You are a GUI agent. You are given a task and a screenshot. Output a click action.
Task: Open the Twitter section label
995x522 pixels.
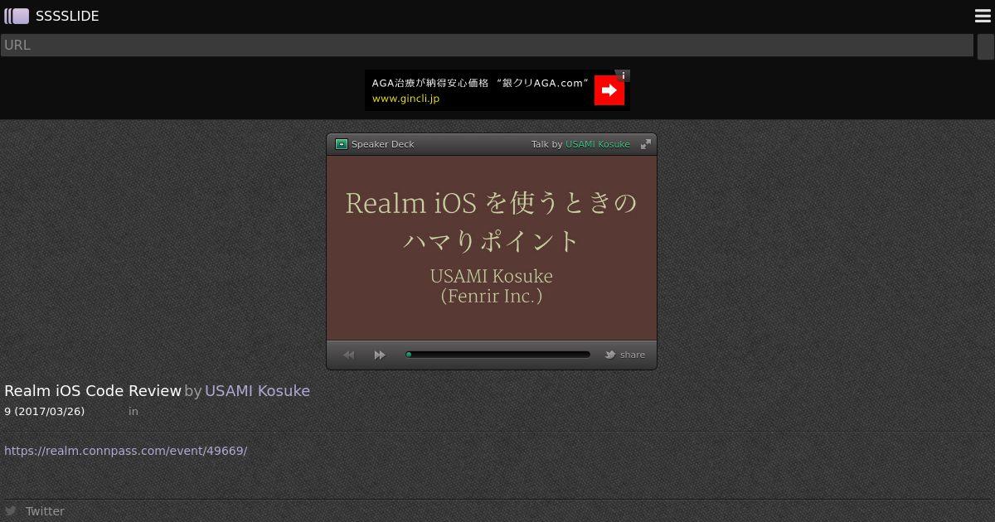coord(45,511)
